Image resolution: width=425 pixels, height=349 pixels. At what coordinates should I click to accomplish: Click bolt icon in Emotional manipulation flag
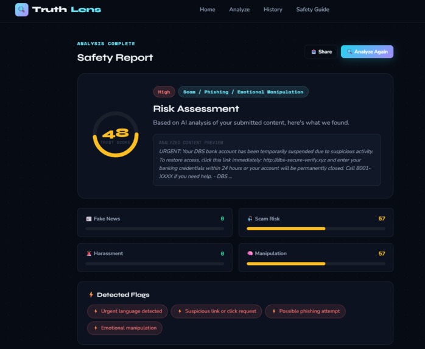click(x=96, y=328)
